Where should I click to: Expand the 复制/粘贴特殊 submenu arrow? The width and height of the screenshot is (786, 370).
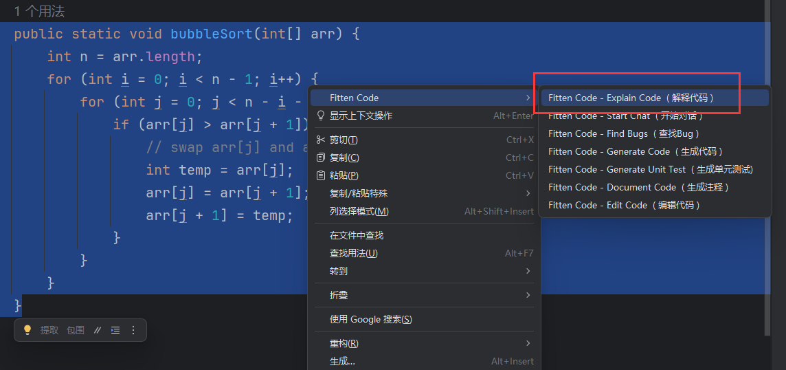528,193
